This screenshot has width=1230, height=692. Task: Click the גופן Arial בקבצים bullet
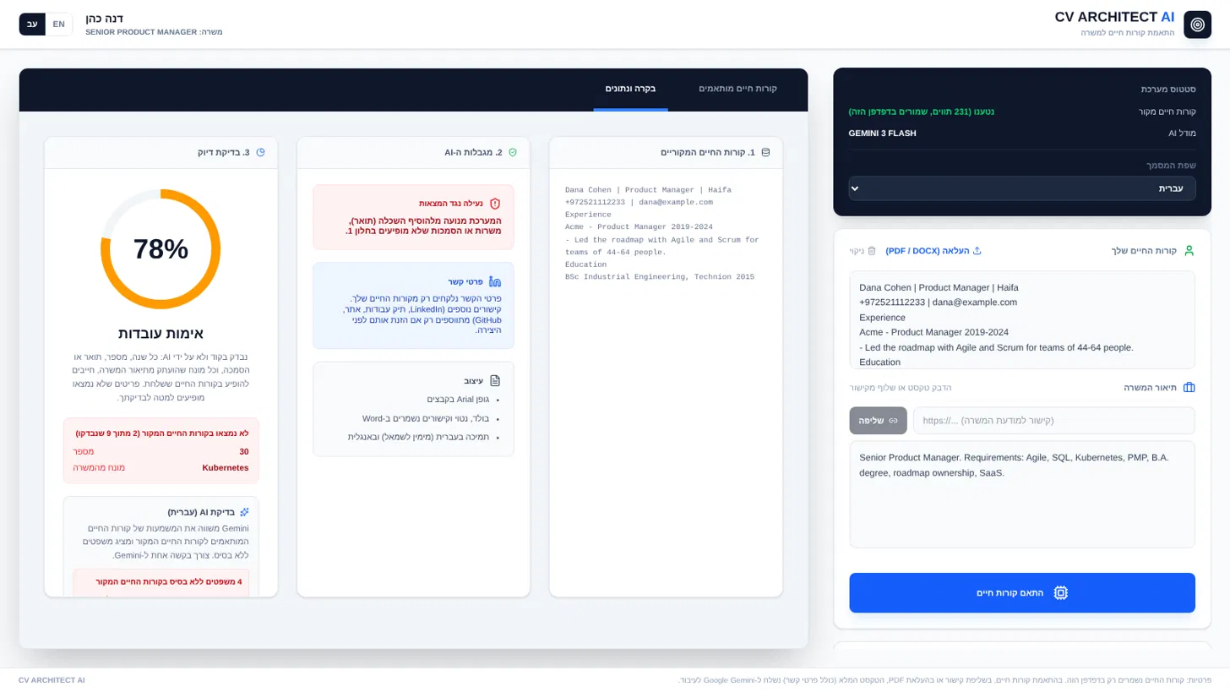[x=458, y=400]
